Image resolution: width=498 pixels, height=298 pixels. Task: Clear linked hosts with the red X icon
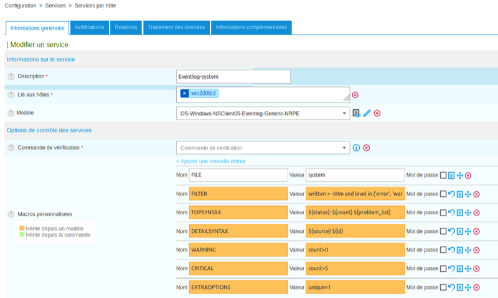point(355,95)
